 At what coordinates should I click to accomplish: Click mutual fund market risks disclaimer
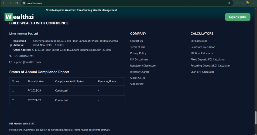click(60, 130)
